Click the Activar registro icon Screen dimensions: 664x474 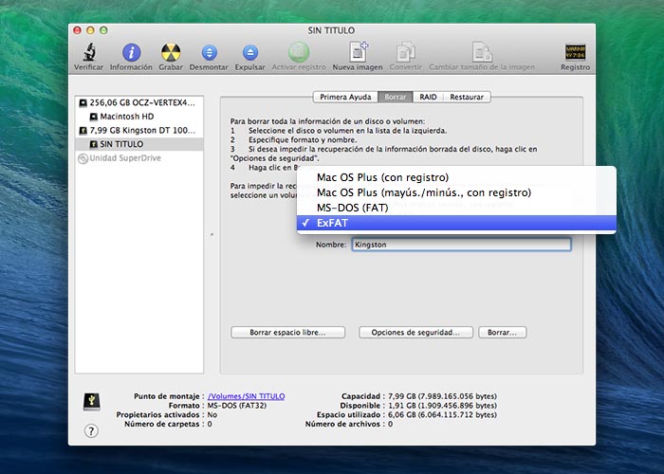click(x=299, y=52)
